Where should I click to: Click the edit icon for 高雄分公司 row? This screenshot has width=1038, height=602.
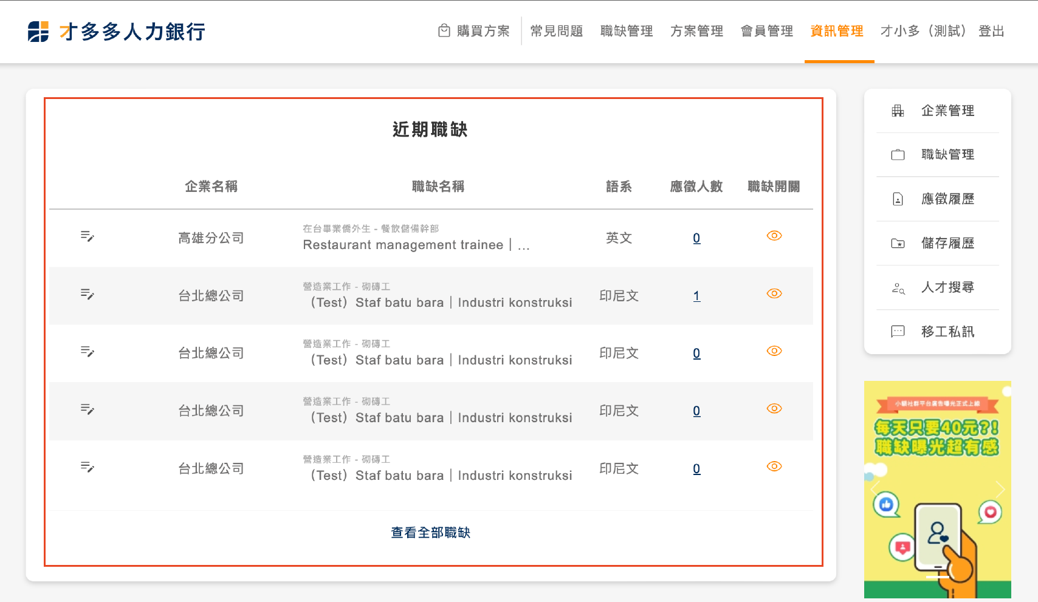pyautogui.click(x=88, y=236)
